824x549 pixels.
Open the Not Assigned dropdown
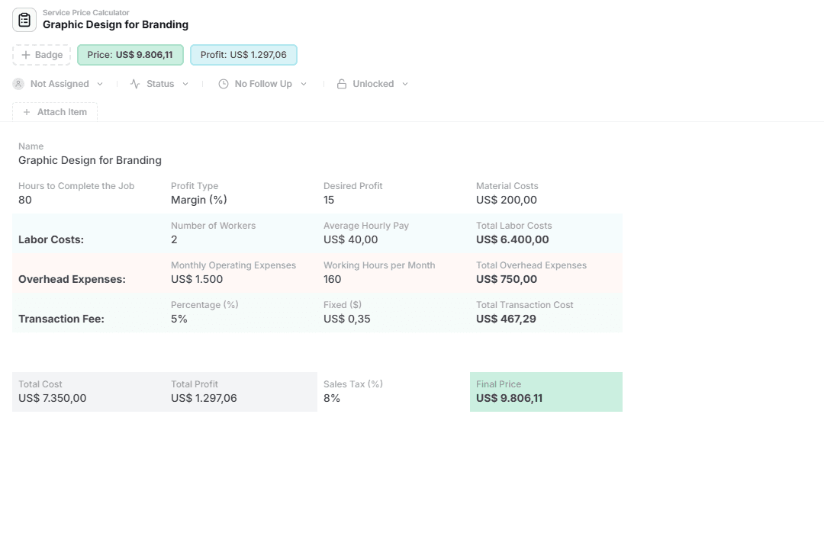pyautogui.click(x=58, y=84)
